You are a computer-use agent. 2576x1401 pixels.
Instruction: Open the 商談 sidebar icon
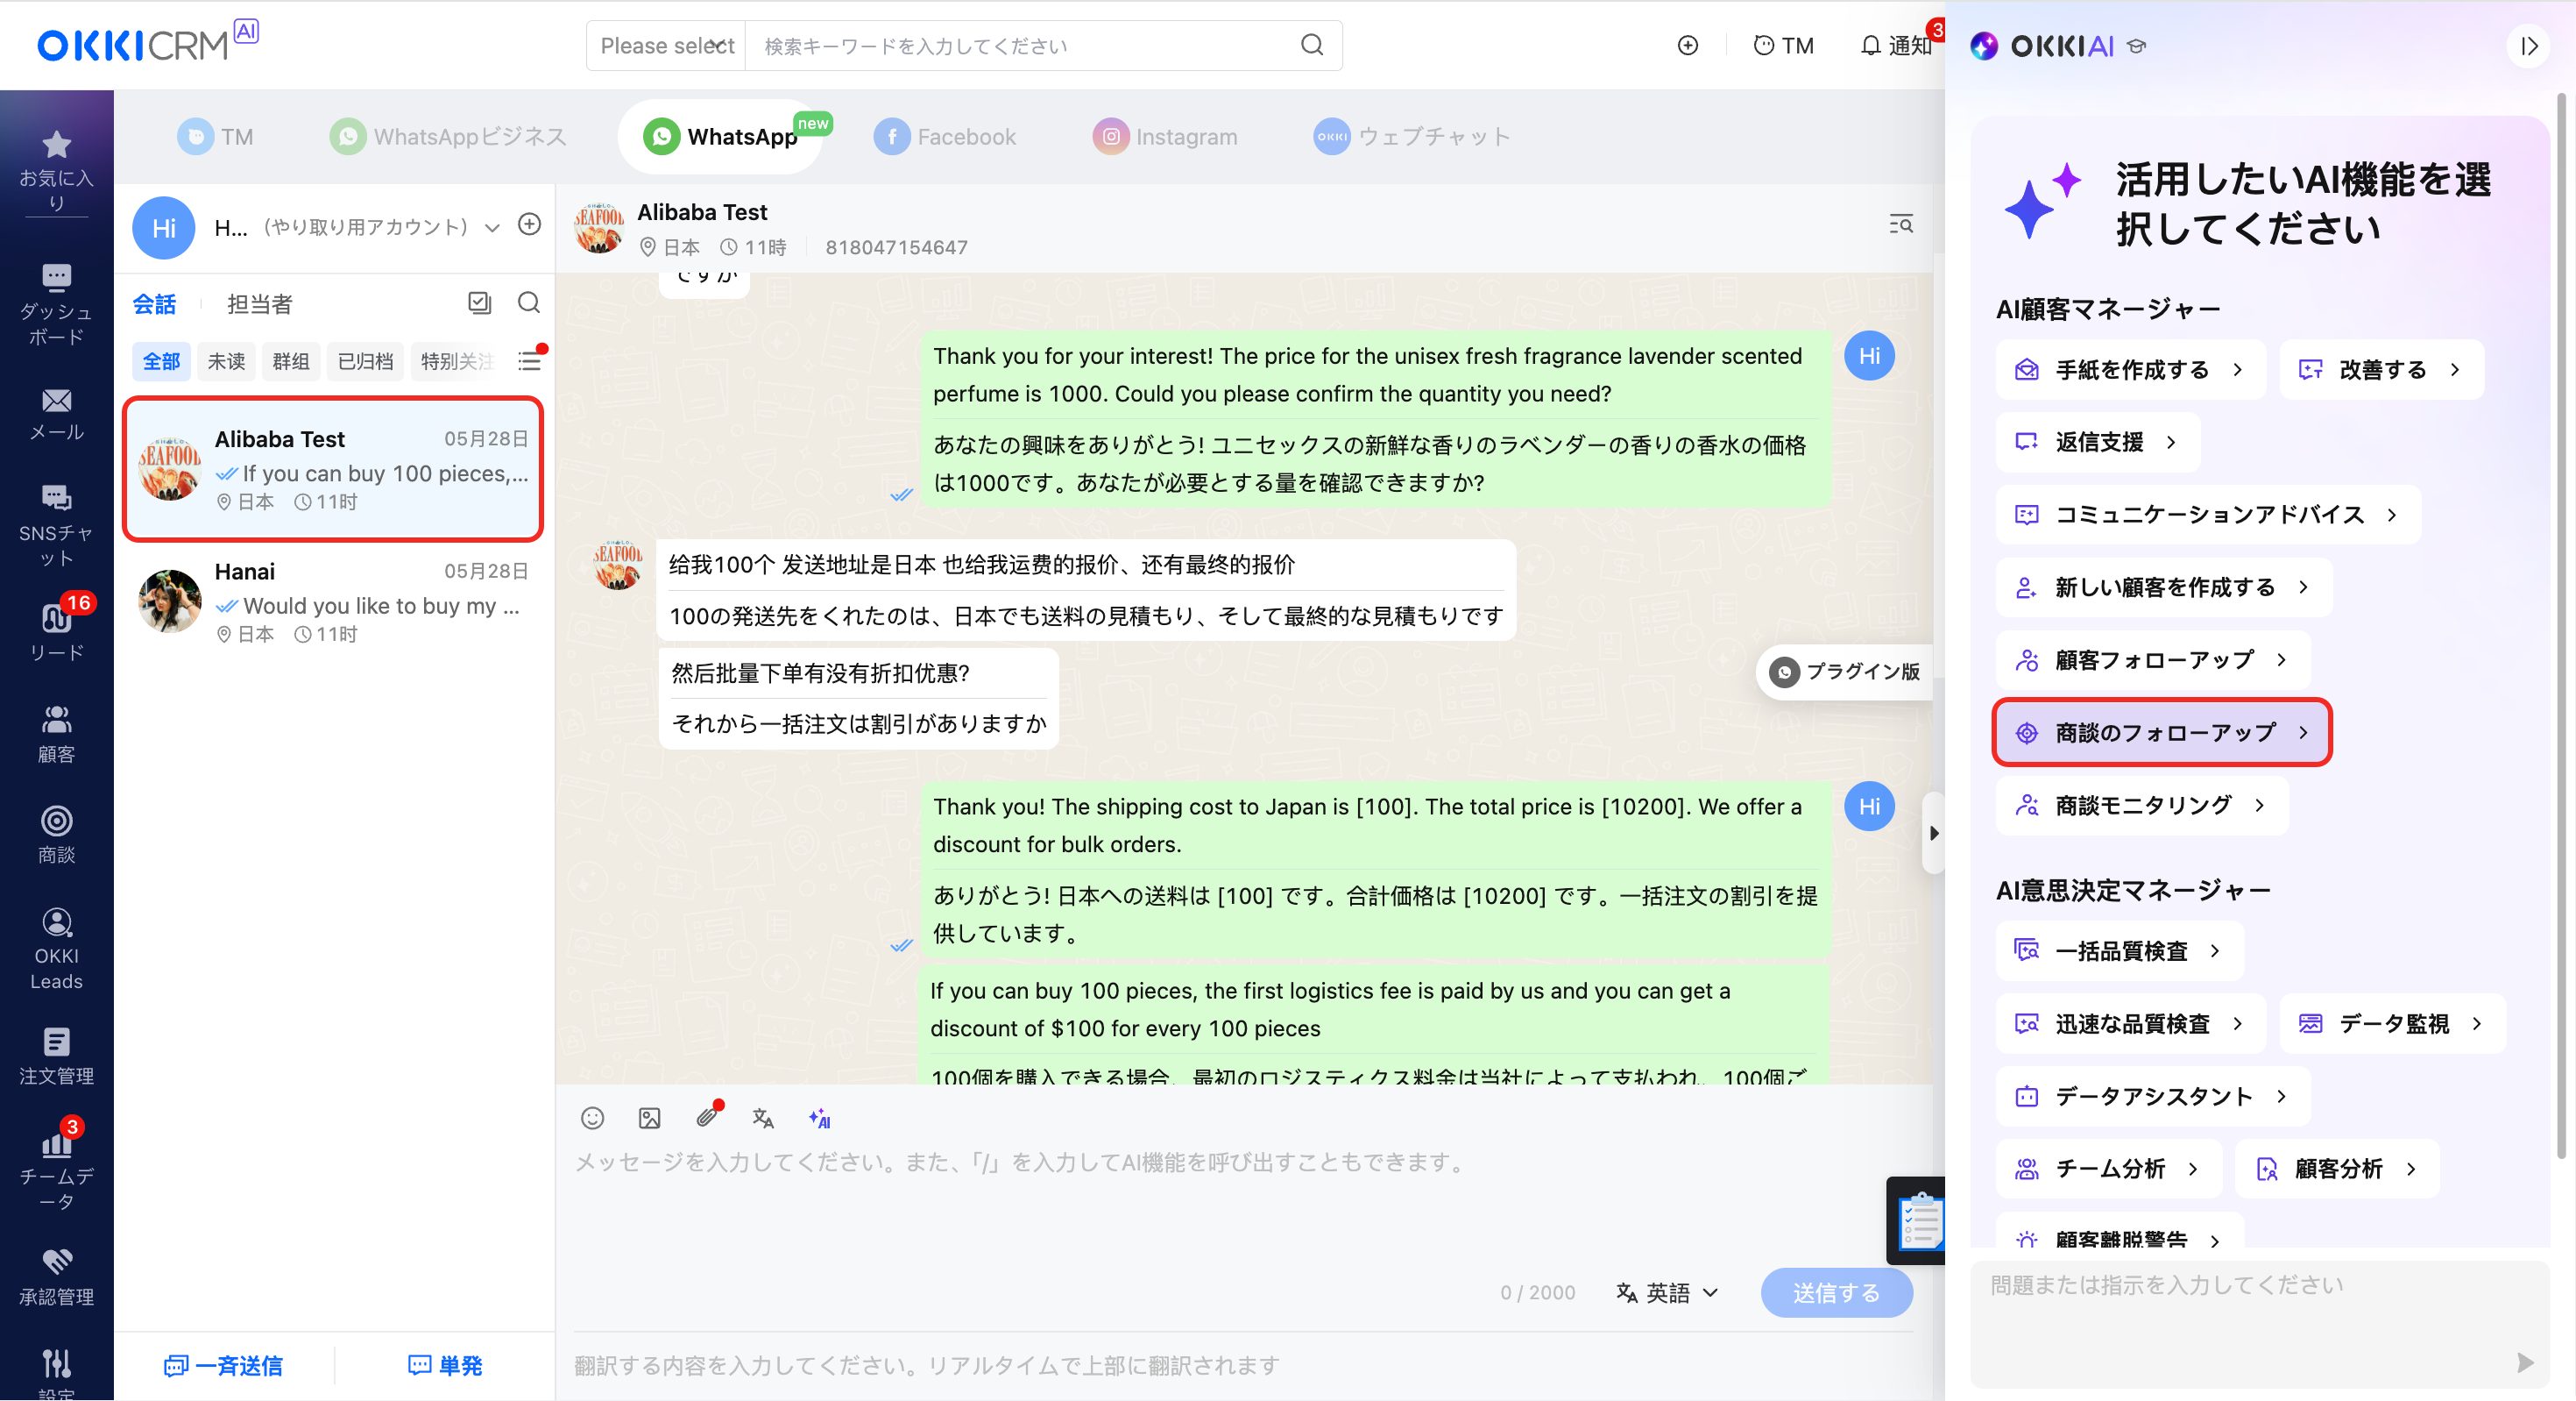56,834
